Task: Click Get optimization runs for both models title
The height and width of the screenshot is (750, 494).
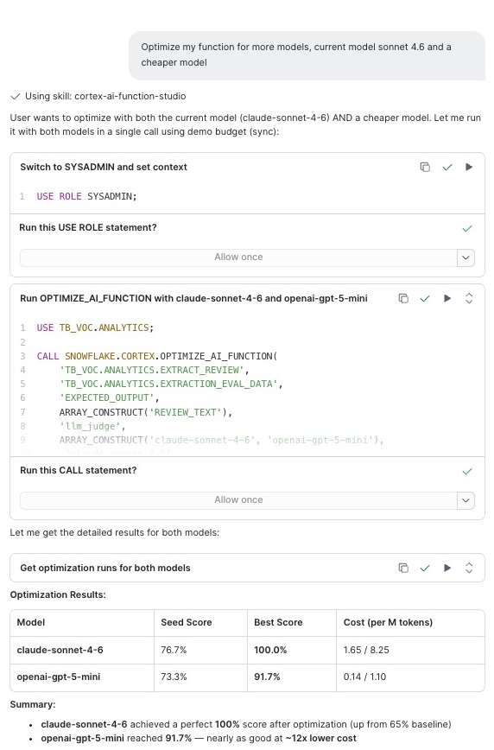Action: point(105,568)
